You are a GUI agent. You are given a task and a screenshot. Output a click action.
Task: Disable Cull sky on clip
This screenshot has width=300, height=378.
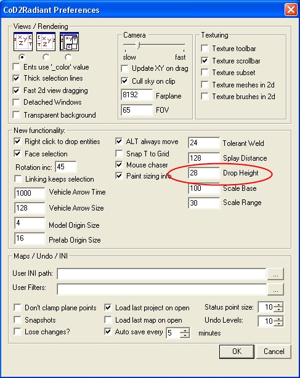click(x=124, y=81)
